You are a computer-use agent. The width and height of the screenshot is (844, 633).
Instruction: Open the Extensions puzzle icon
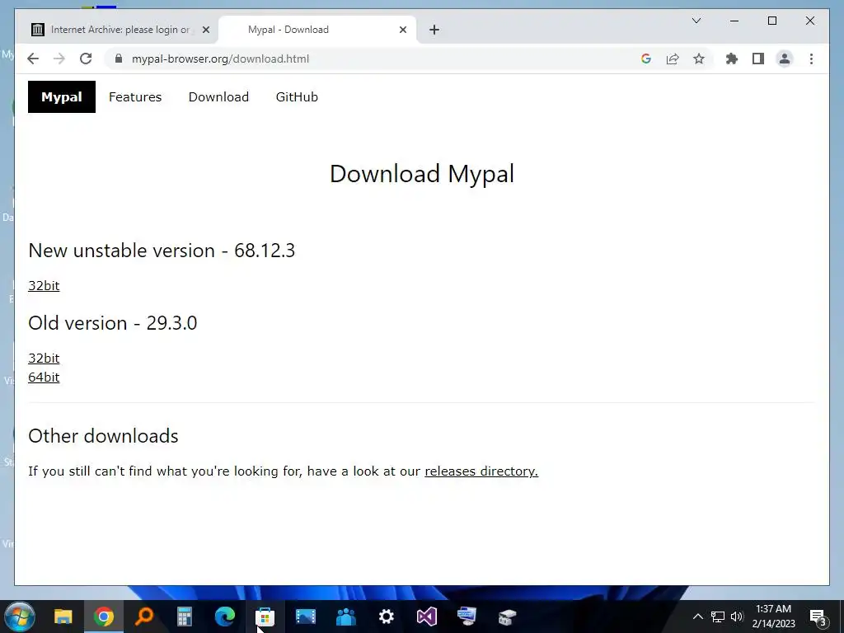(732, 59)
